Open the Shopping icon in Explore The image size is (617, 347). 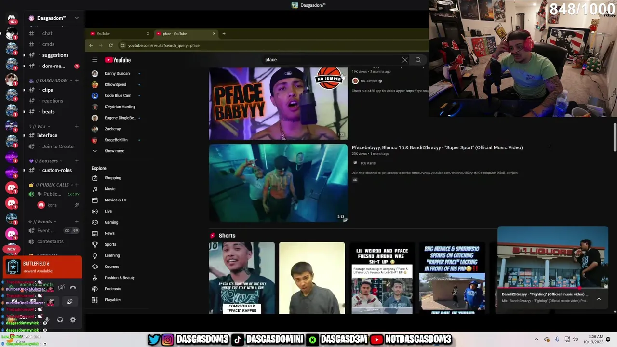(94, 178)
